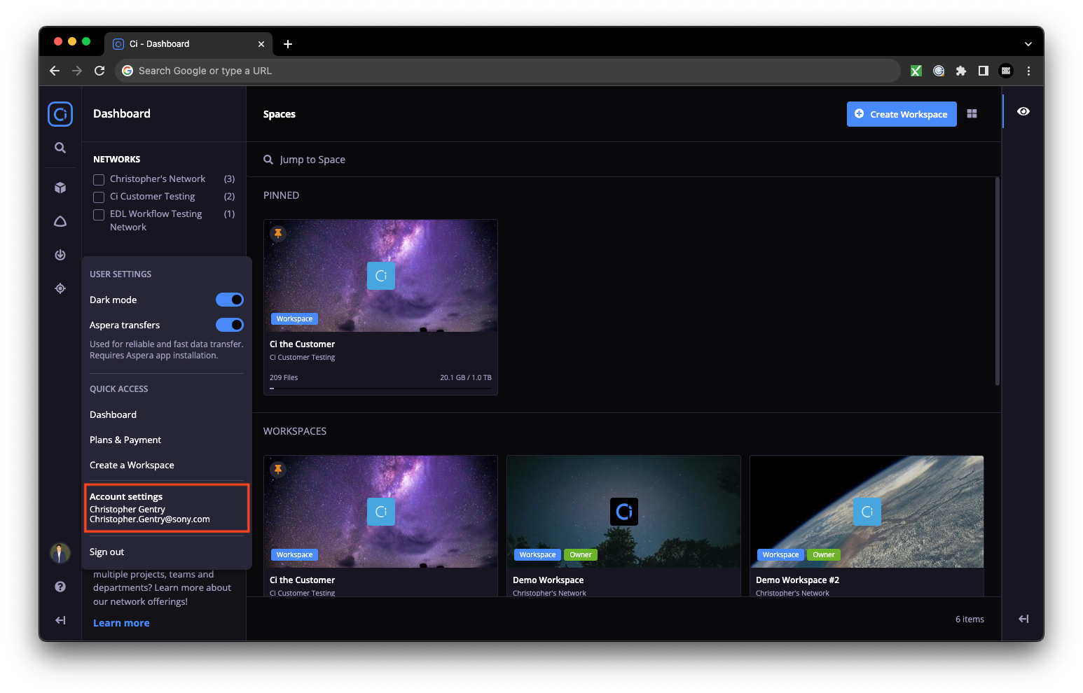Viewport: 1083px width, 693px height.
Task: Open the Chrome three-dot menu
Action: pyautogui.click(x=1028, y=71)
